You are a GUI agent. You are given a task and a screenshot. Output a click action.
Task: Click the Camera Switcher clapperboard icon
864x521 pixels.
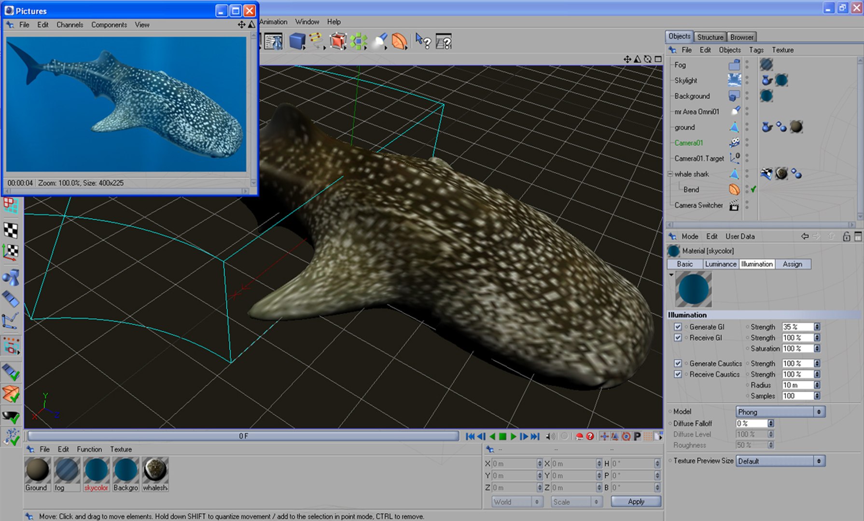click(x=734, y=206)
